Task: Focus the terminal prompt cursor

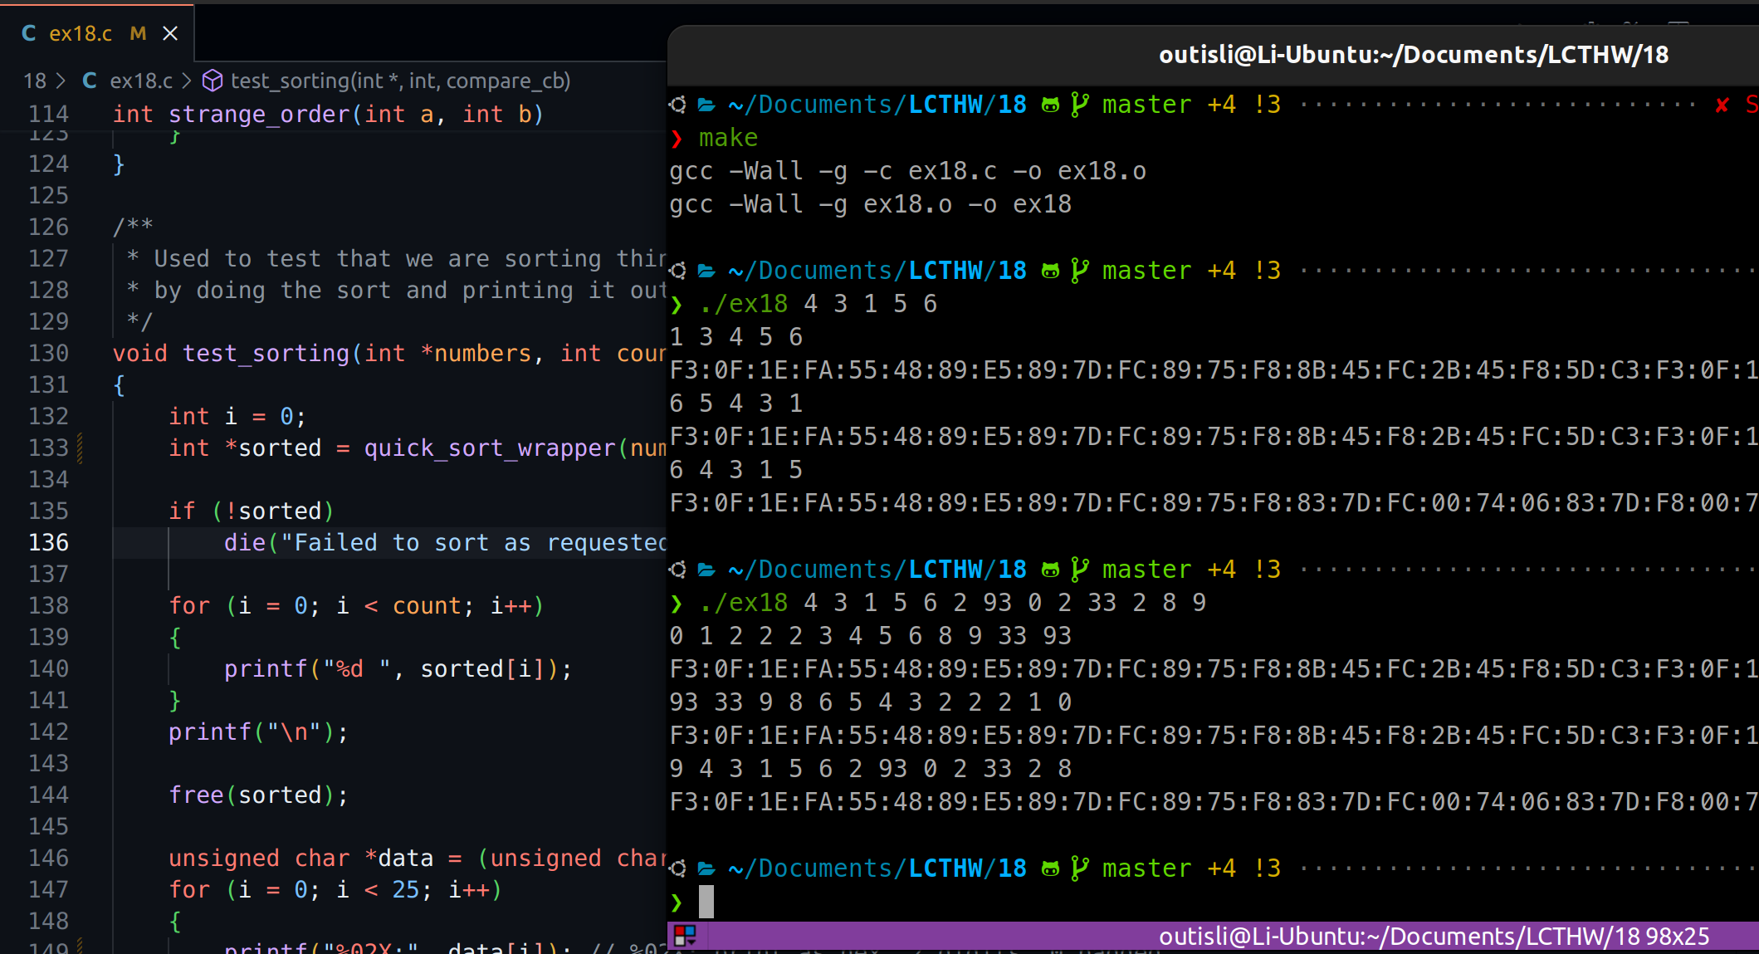Action: click(x=706, y=901)
